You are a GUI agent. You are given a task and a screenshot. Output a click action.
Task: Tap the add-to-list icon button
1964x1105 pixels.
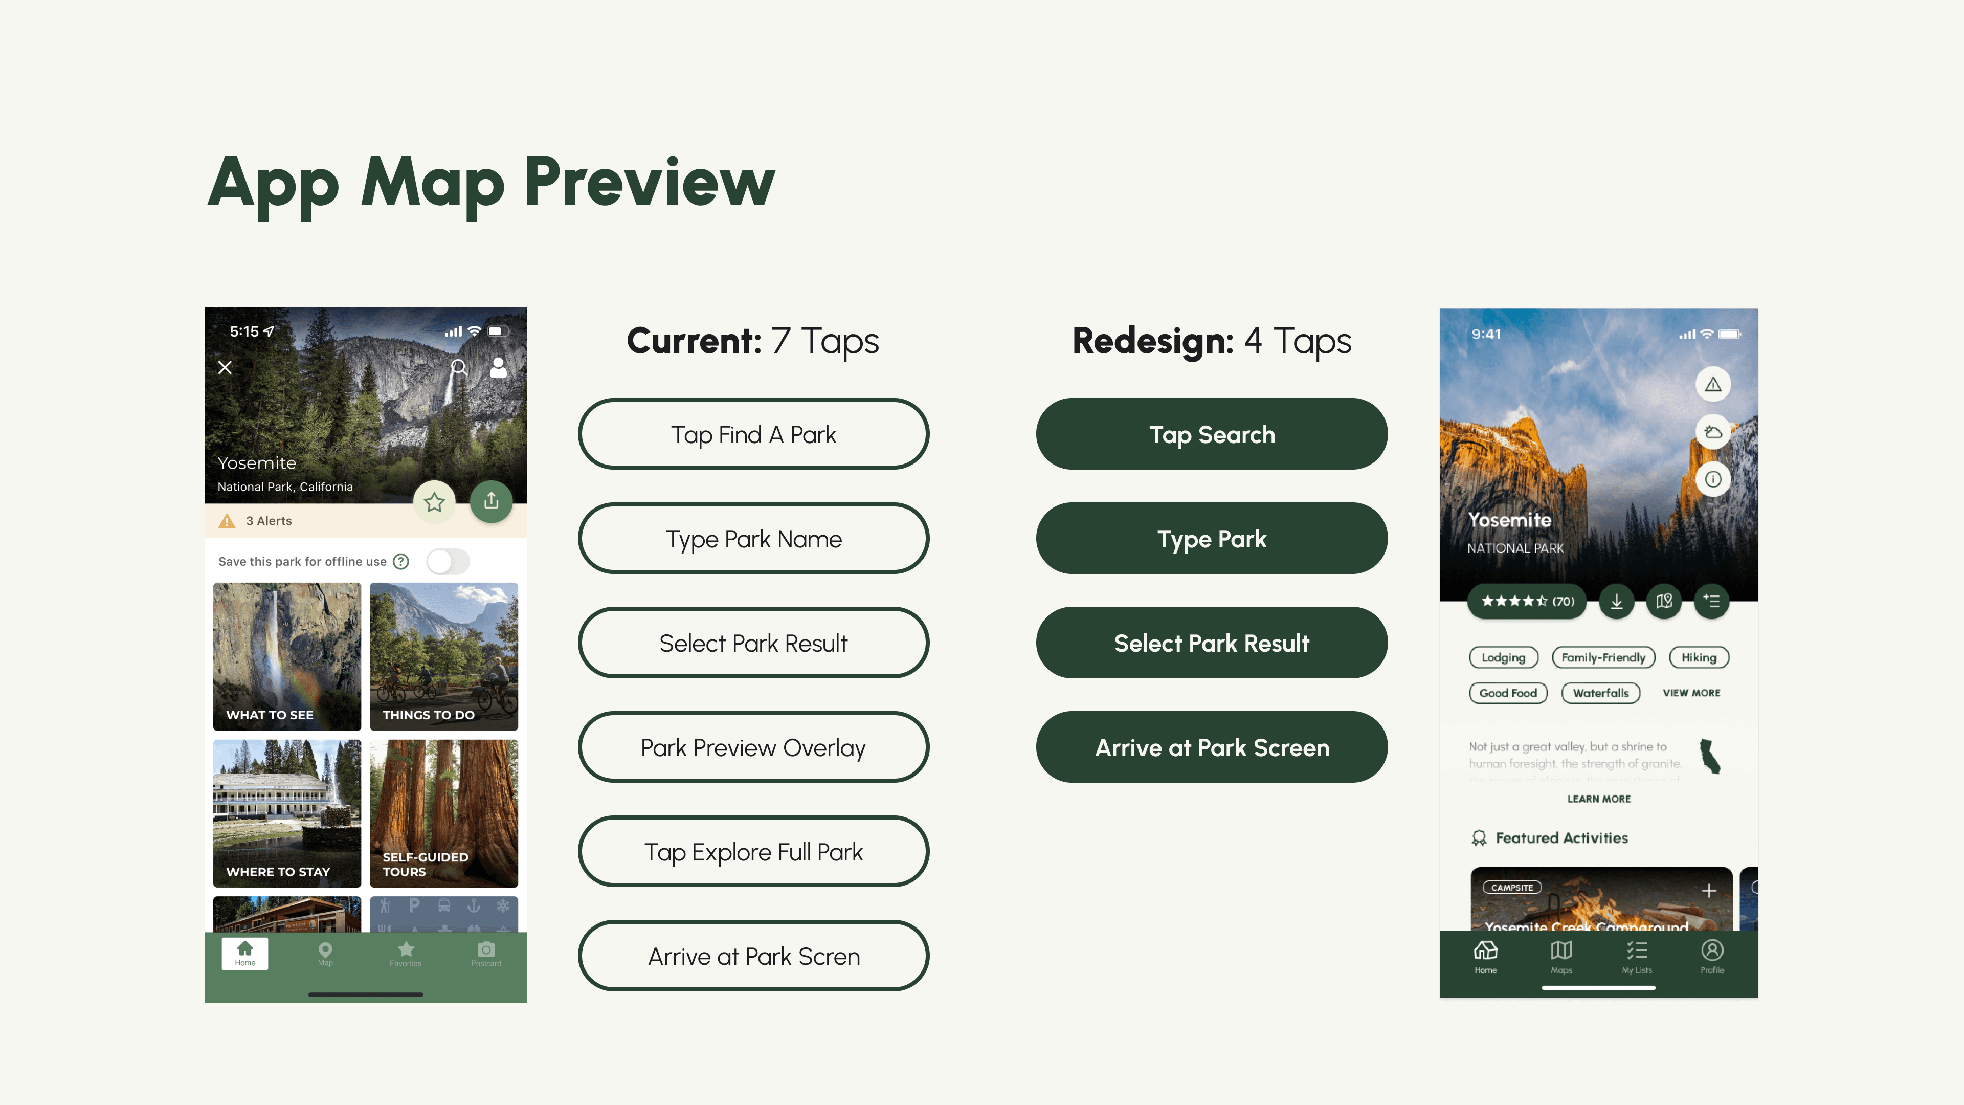(1711, 601)
